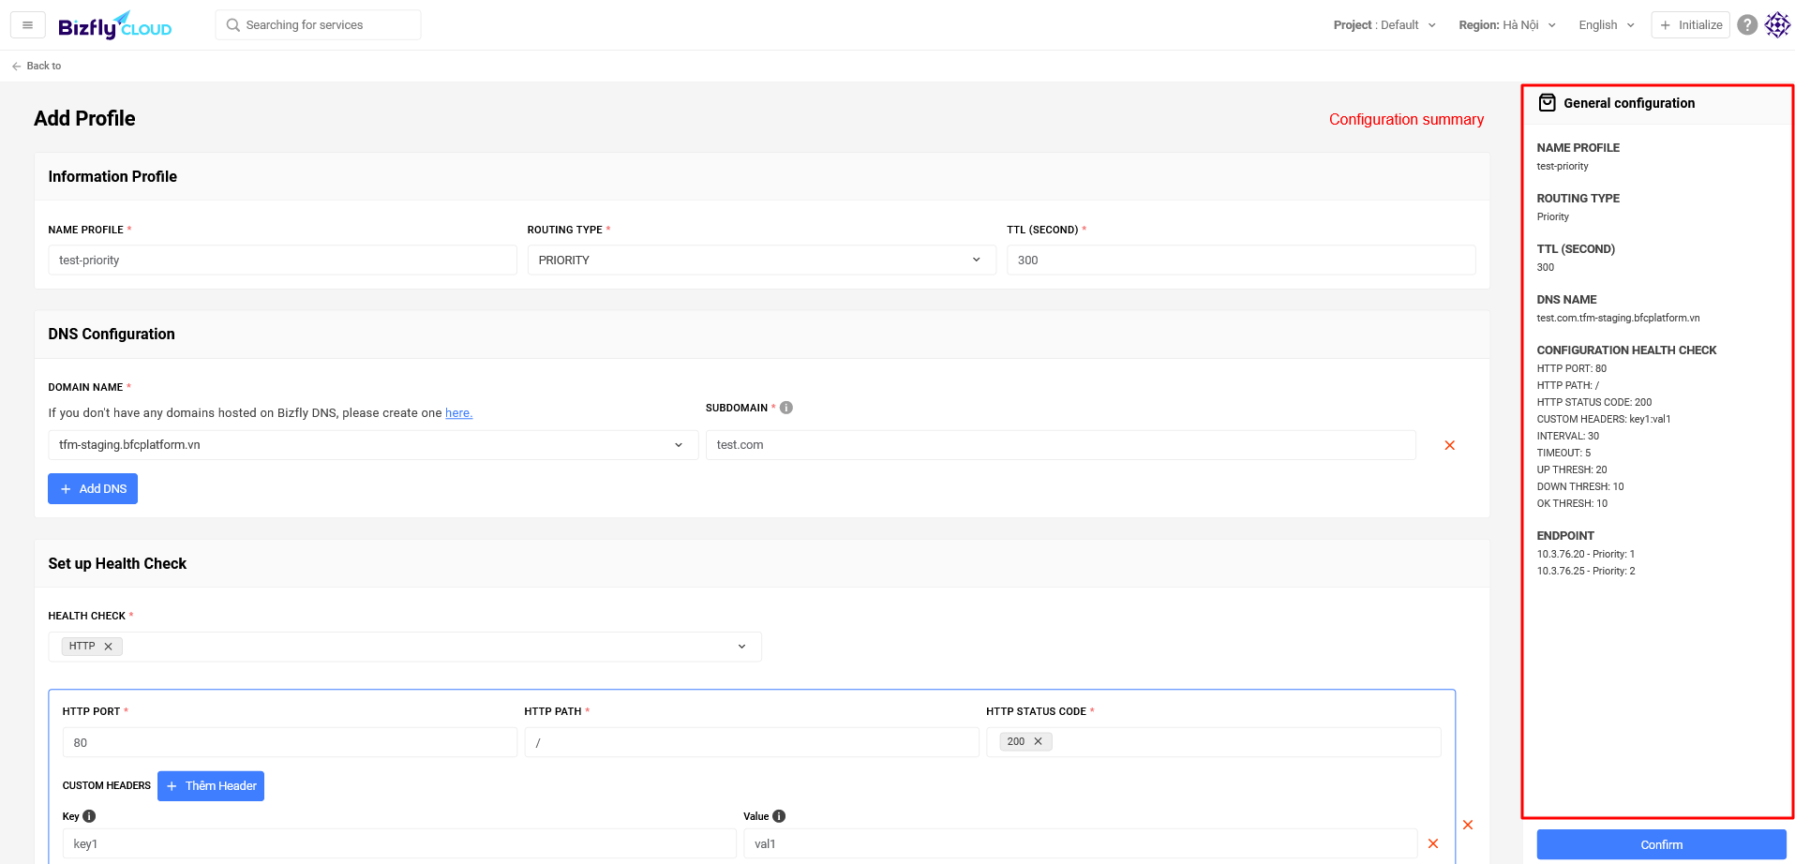Click the Value input val1
1795x864 pixels.
pos(1080,843)
